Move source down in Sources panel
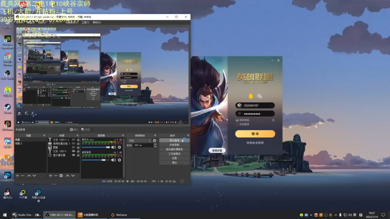Viewport: 390px width, 219px height. [73, 176]
